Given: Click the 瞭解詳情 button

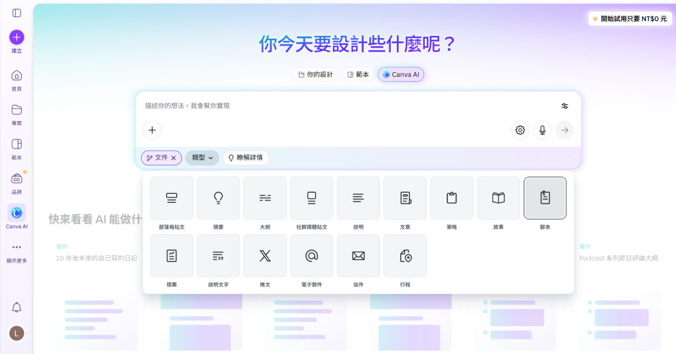Looking at the screenshot, I should point(246,158).
